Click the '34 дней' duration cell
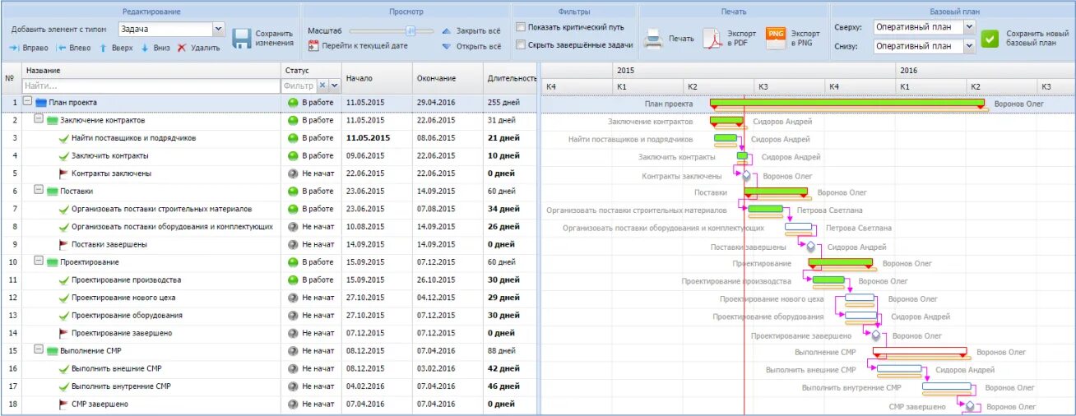This screenshot has width=1076, height=416. pos(504,209)
